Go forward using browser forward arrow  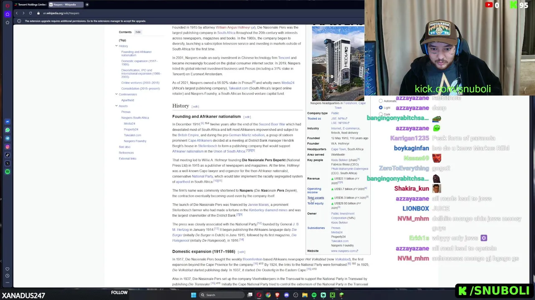(23, 13)
